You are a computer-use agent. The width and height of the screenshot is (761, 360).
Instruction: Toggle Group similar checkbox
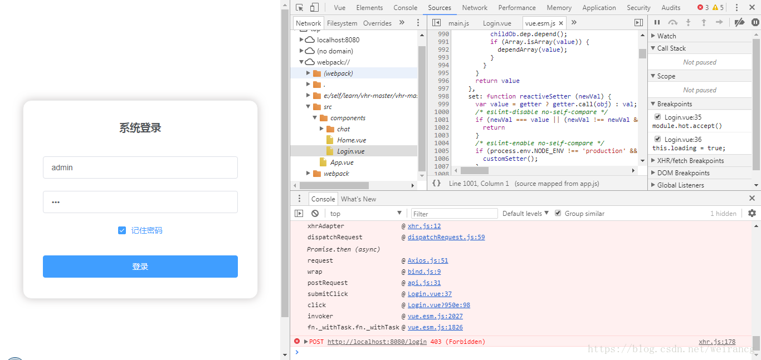coord(558,213)
